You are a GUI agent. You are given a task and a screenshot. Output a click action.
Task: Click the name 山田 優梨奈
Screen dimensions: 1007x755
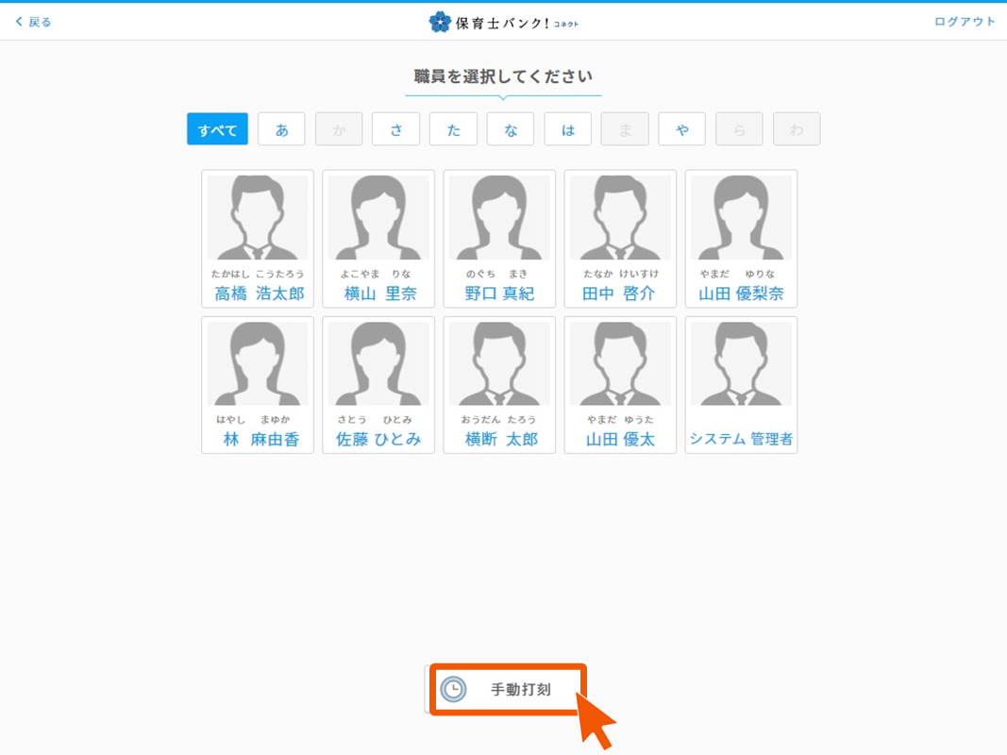(x=741, y=294)
